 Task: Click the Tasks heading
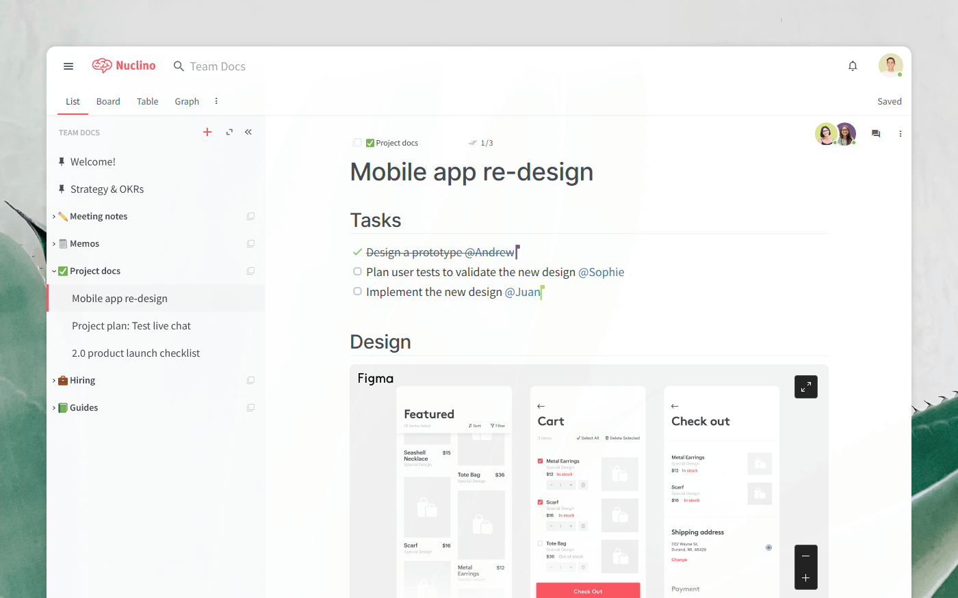[x=376, y=220]
